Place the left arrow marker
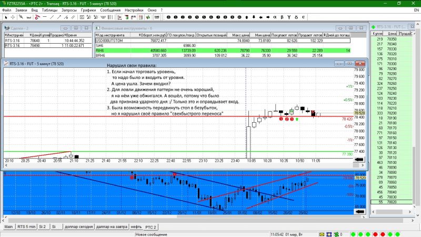 pos(260,17)
